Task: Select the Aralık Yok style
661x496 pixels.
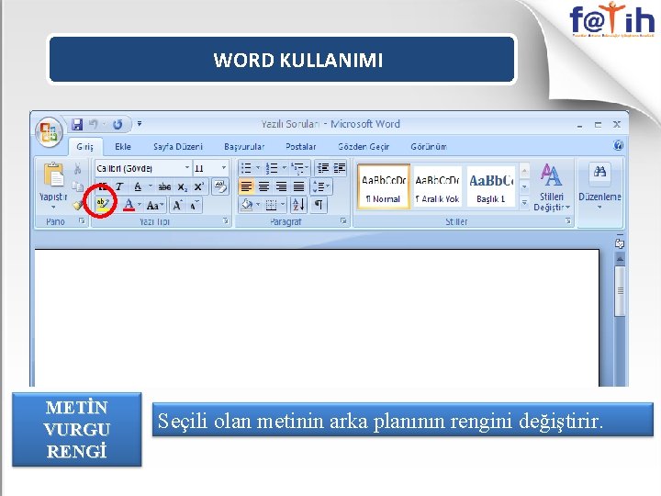Action: click(437, 186)
